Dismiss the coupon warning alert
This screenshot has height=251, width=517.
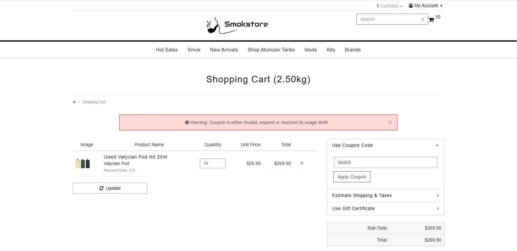pos(390,122)
